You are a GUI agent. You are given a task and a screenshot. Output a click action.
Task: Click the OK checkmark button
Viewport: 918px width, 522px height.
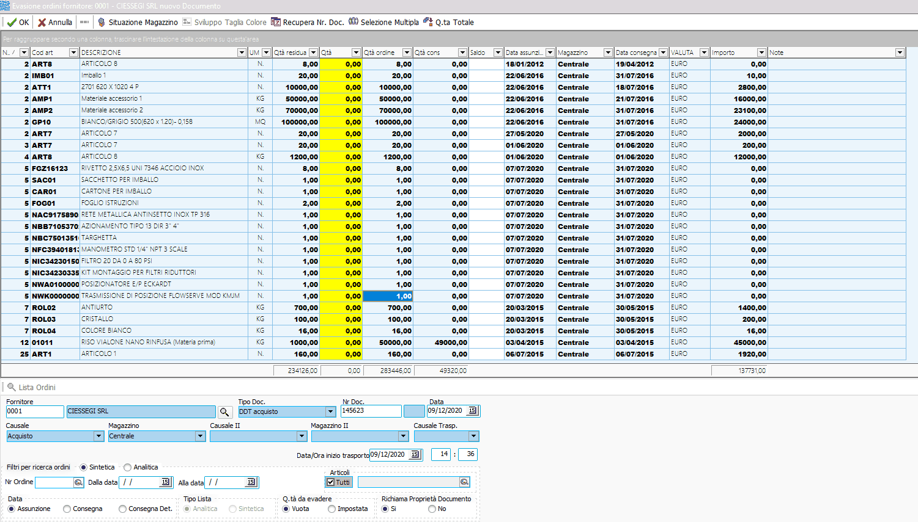coord(18,22)
